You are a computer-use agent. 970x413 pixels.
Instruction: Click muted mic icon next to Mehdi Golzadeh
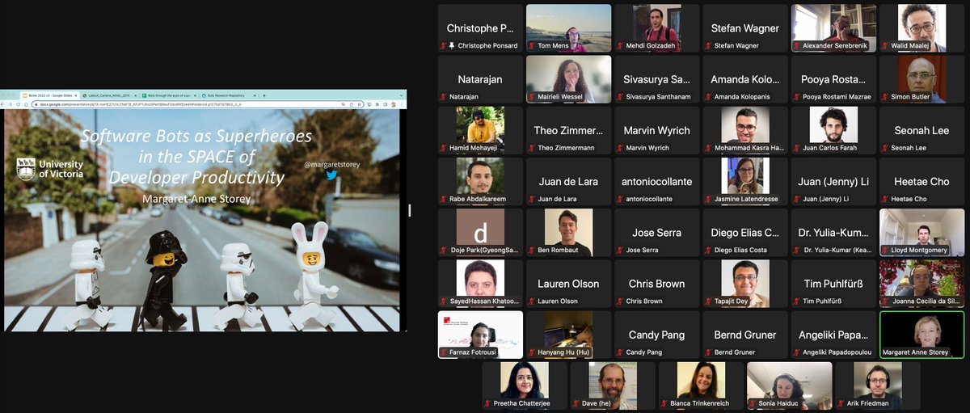click(619, 46)
